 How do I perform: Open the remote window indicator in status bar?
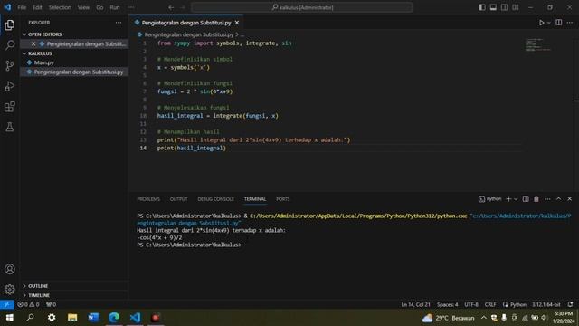(x=7, y=304)
